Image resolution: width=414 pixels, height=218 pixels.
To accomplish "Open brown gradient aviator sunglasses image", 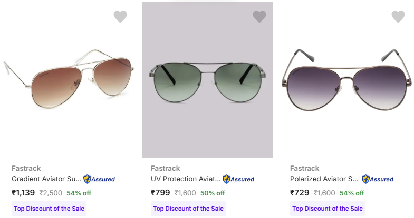I will (x=69, y=79).
